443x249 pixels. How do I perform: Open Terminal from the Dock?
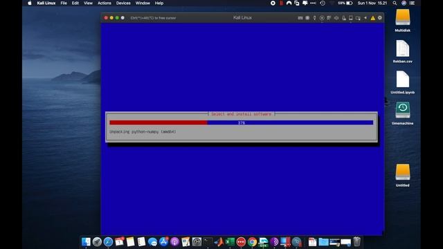[x=208, y=241]
